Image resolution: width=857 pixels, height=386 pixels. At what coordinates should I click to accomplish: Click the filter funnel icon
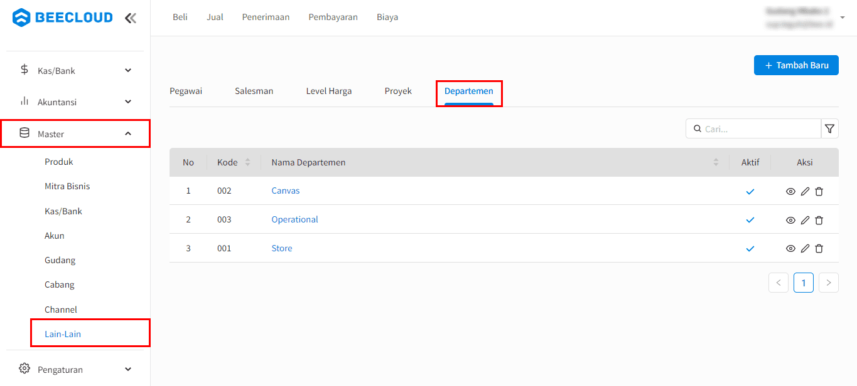point(829,128)
